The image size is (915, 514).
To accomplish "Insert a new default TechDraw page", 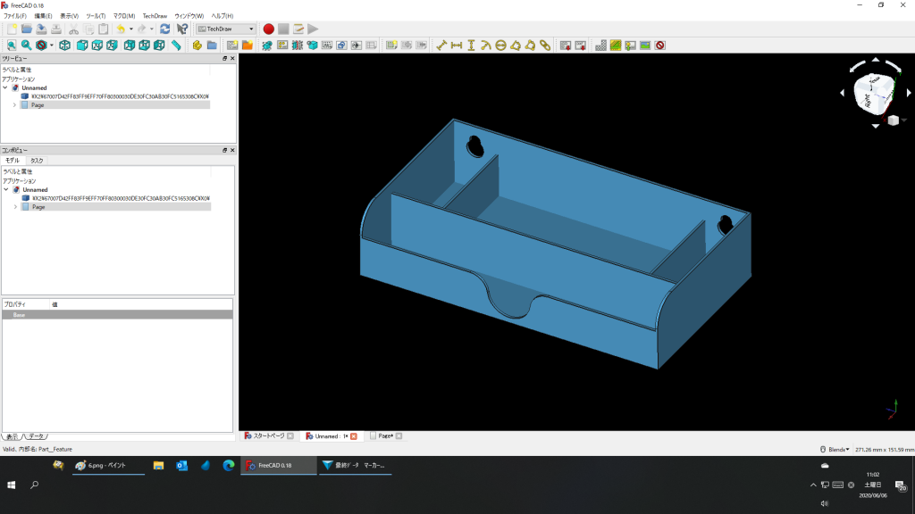I will click(232, 46).
